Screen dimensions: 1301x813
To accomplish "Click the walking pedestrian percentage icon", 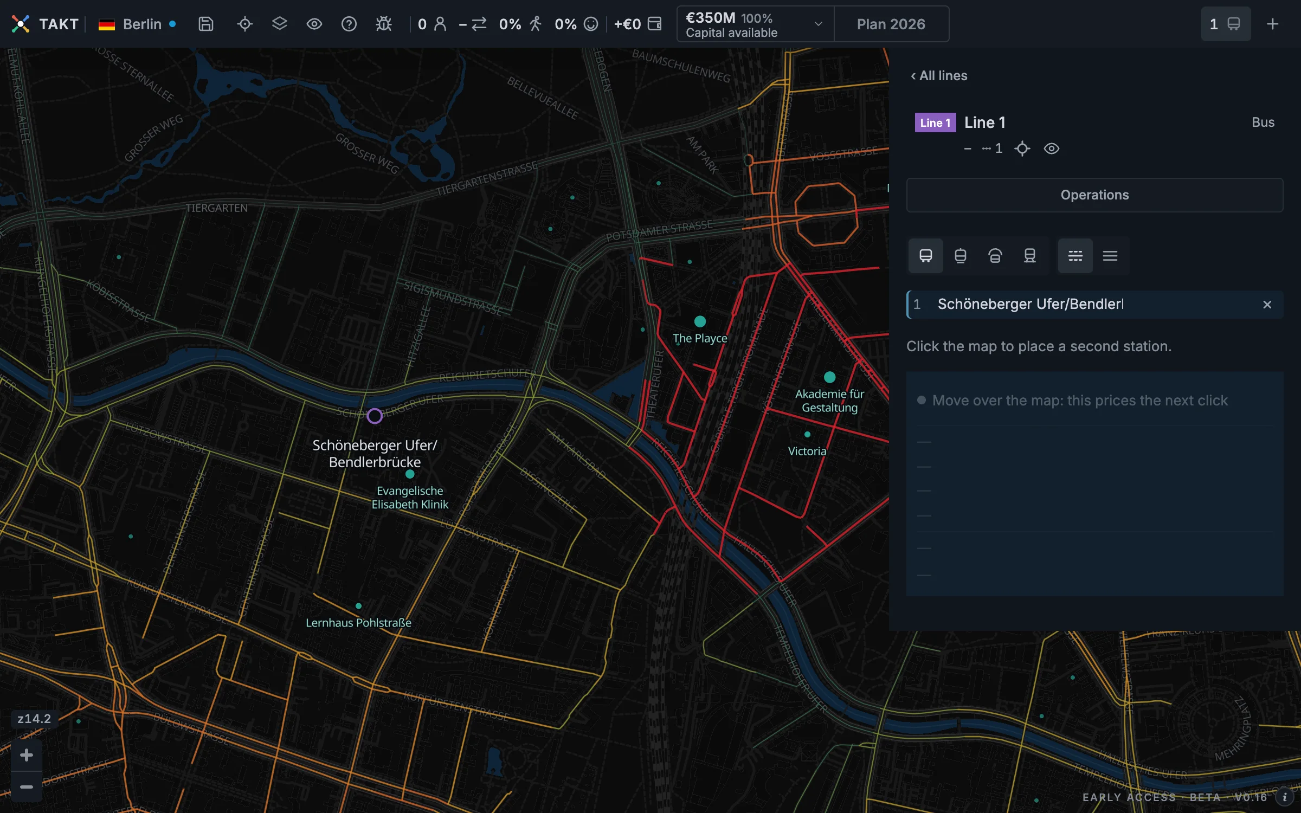I will coord(536,24).
